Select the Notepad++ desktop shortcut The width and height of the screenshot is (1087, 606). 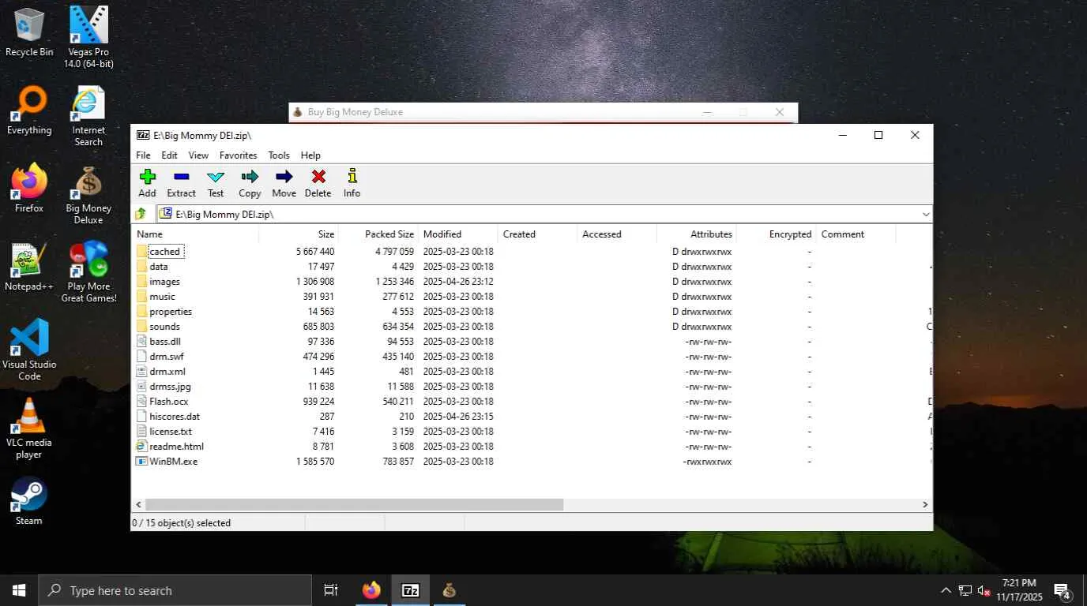(x=29, y=267)
